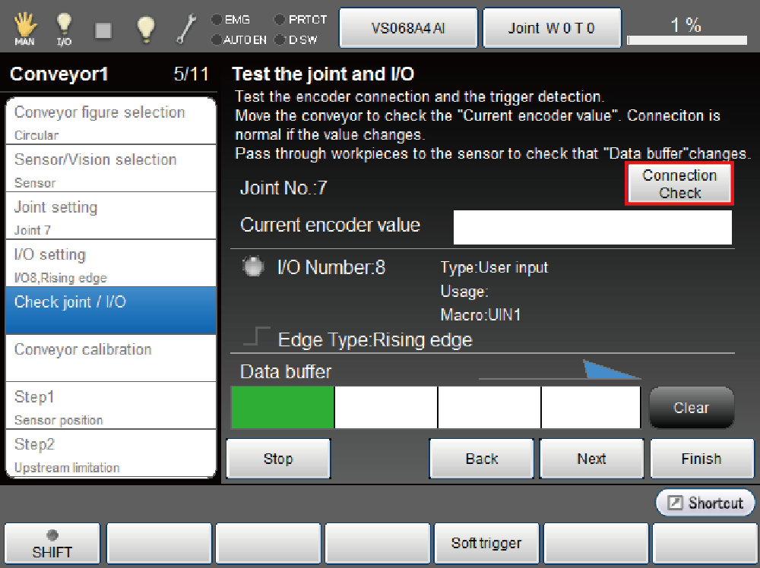Image resolution: width=760 pixels, height=568 pixels.
Task: Open the VS068A4 AI robot selector
Action: (408, 29)
